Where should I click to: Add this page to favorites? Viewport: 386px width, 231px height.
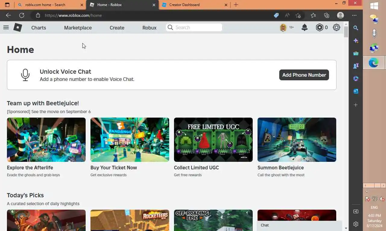point(298,15)
